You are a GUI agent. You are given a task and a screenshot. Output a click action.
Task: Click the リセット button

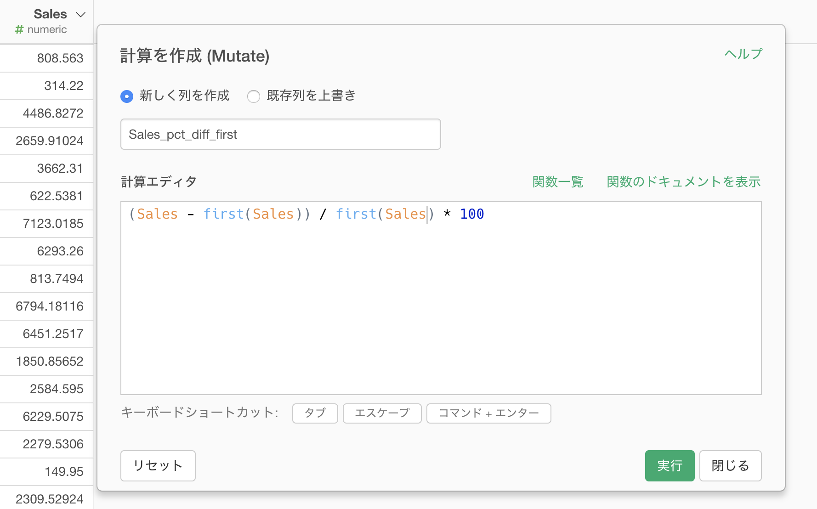(158, 465)
